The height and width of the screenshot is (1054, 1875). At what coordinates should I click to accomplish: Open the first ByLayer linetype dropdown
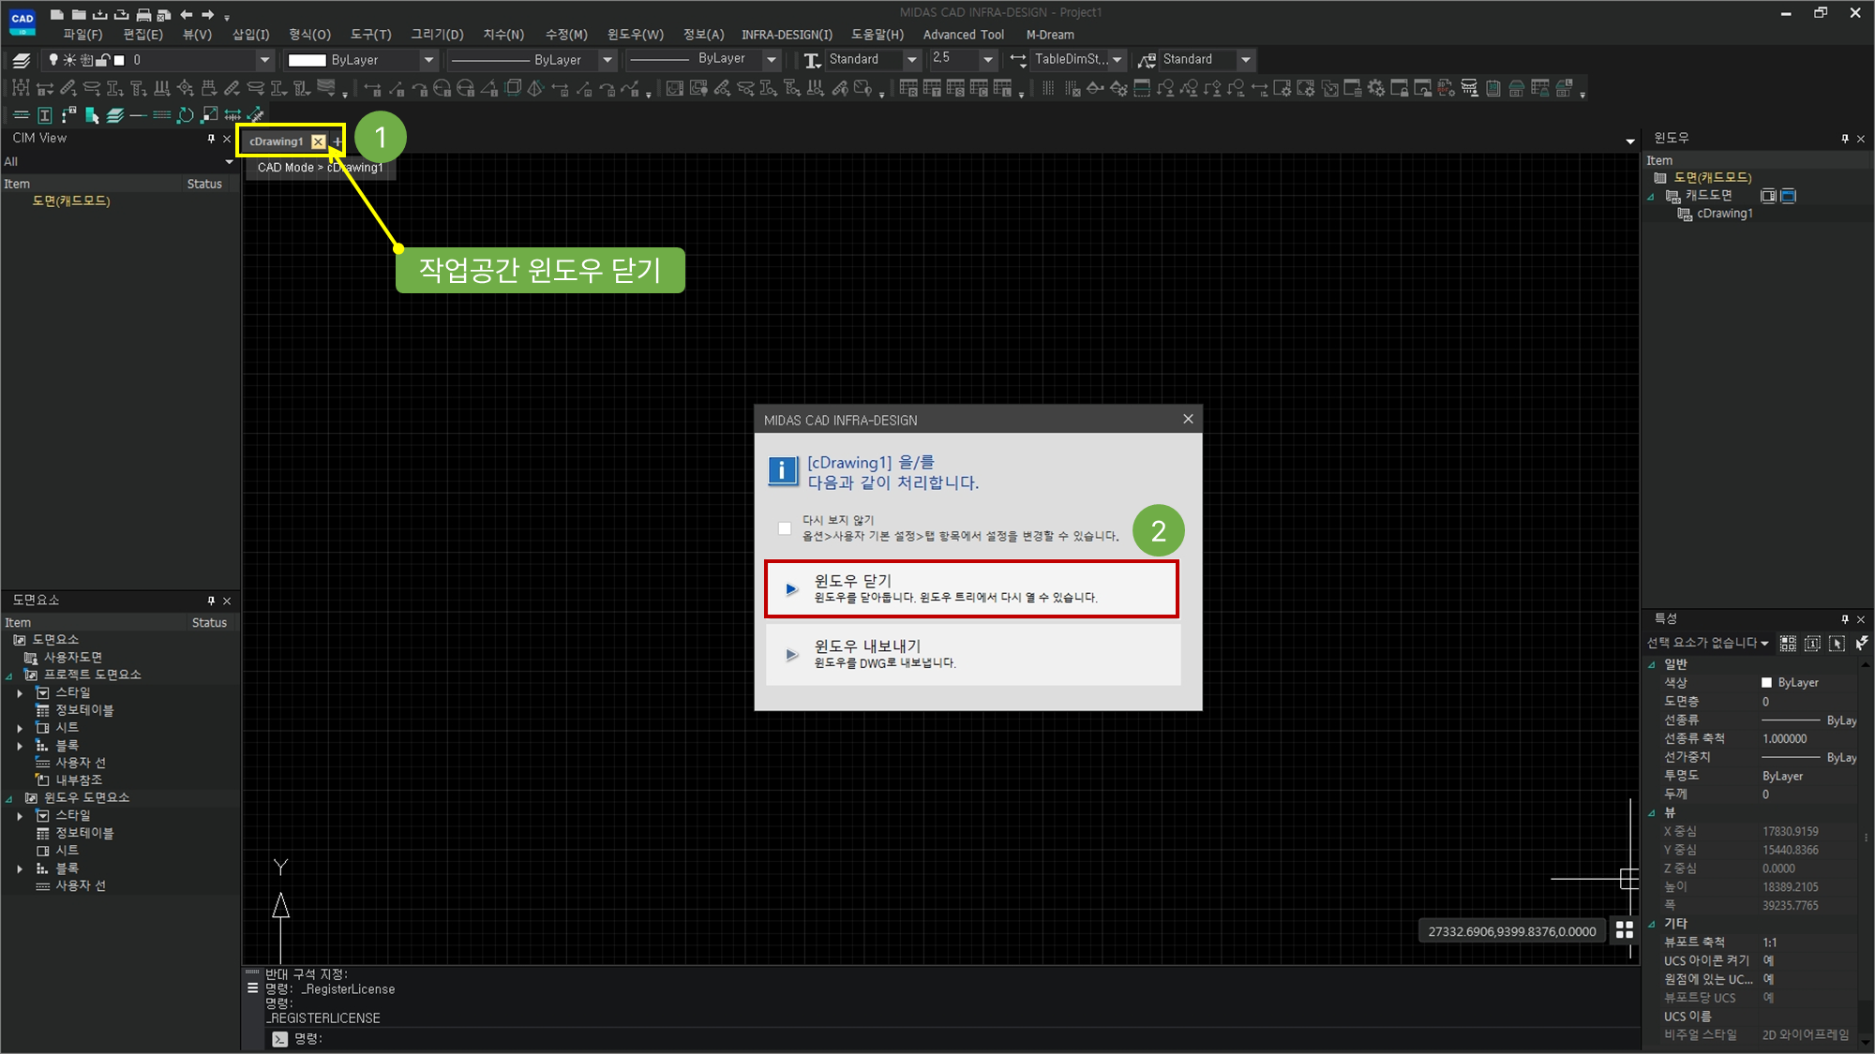pyautogui.click(x=607, y=60)
